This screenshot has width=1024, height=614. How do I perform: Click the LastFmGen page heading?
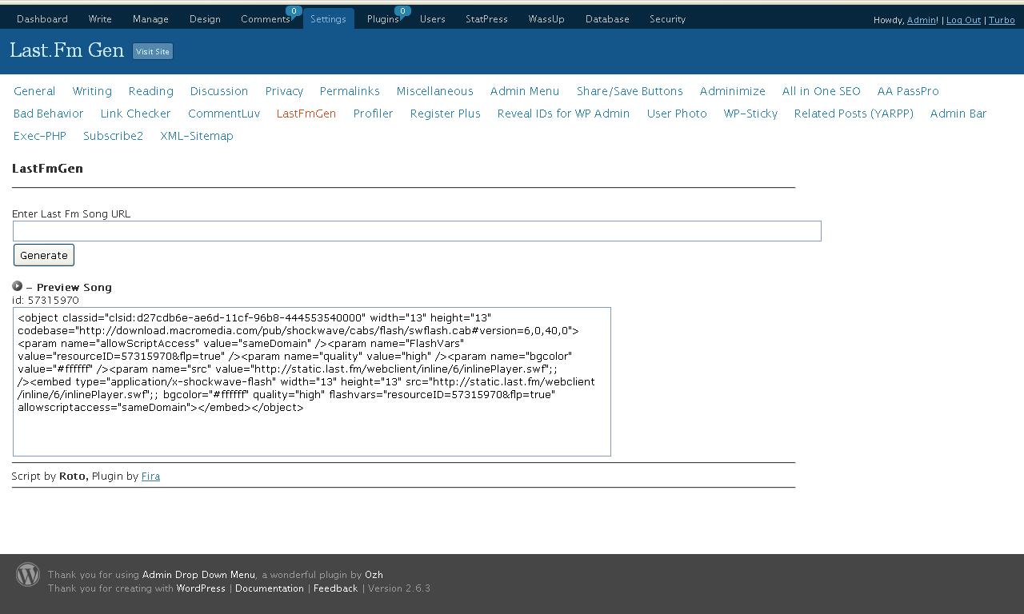(x=47, y=169)
